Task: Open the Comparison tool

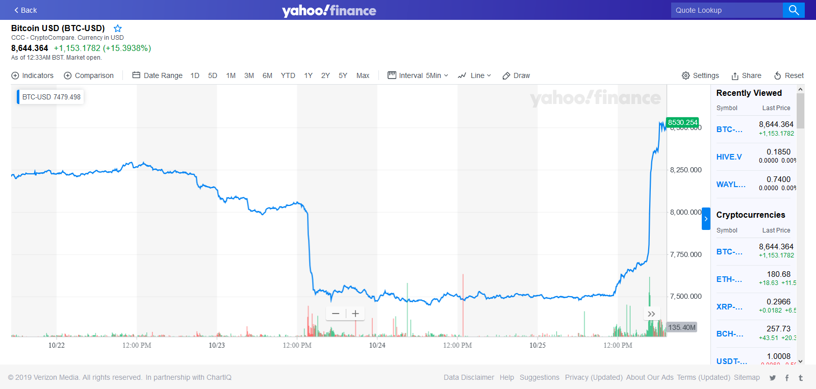Action: click(x=89, y=75)
